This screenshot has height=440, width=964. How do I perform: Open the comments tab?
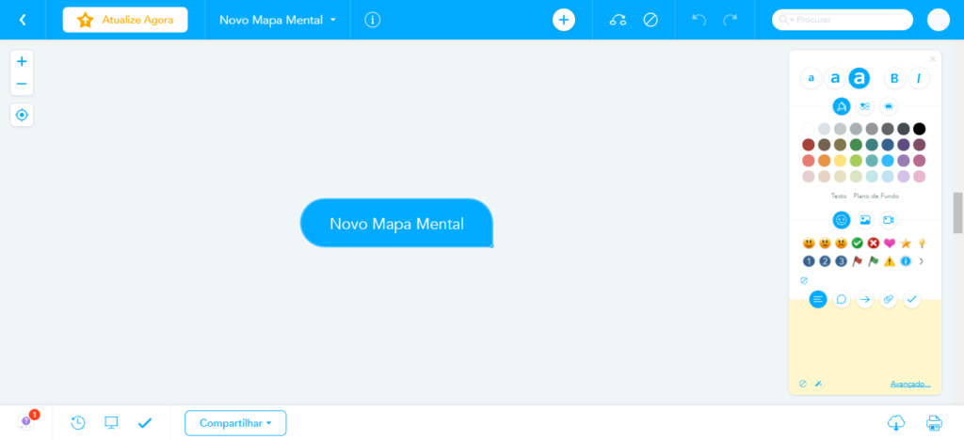tap(841, 300)
